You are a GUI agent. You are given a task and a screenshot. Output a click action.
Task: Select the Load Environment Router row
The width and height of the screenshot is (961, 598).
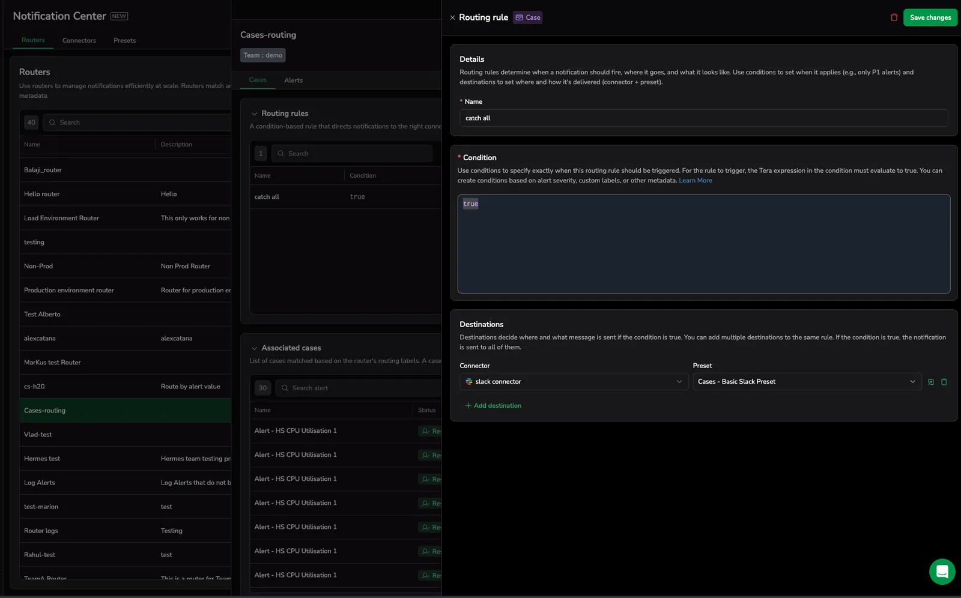[125, 218]
